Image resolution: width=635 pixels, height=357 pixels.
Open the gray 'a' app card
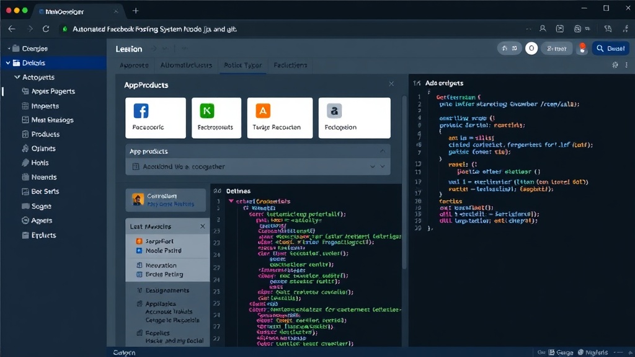click(354, 118)
